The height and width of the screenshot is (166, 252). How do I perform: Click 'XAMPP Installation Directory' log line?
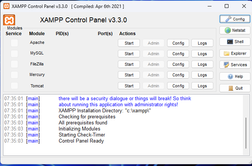[x=105, y=110]
